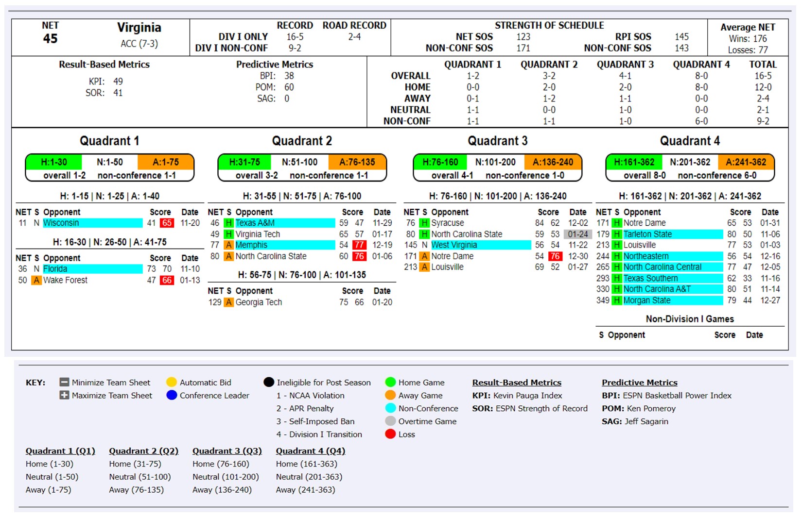Image resolution: width=802 pixels, height=517 pixels.
Task: Select the blue Conference Leader circle
Action: (172, 395)
